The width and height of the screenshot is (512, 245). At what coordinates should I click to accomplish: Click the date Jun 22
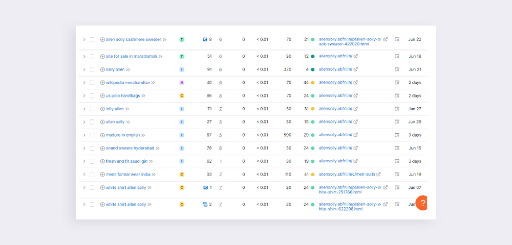[415, 39]
